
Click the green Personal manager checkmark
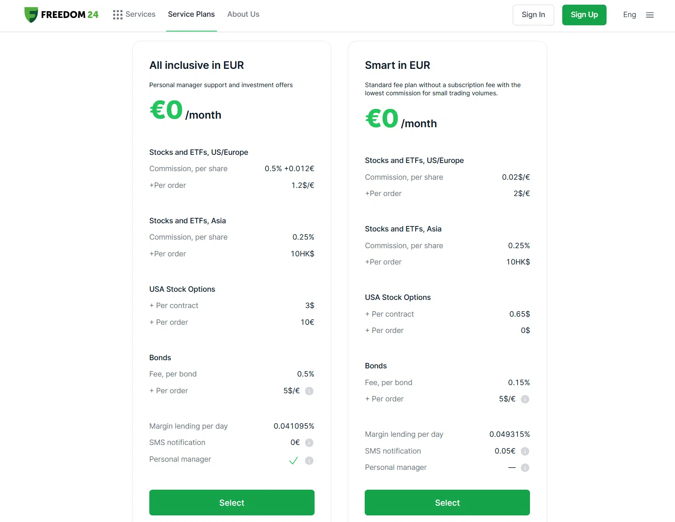[294, 461]
